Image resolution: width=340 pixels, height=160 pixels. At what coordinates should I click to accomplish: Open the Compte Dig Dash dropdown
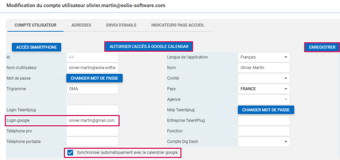[x=263, y=142]
